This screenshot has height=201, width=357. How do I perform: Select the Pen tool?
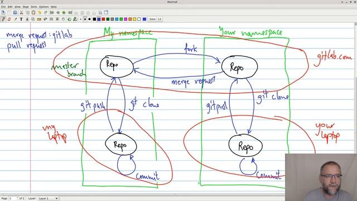[x=3, y=19]
